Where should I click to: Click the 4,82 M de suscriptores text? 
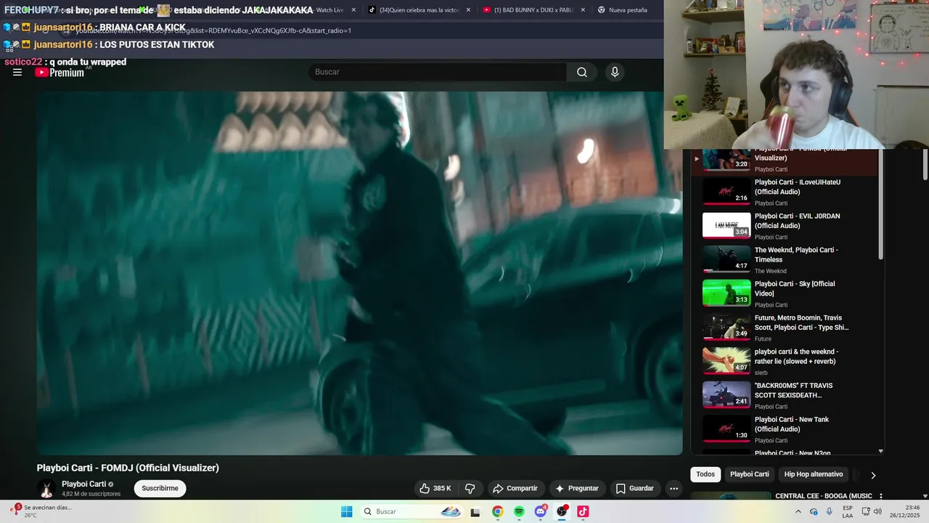[x=91, y=494]
